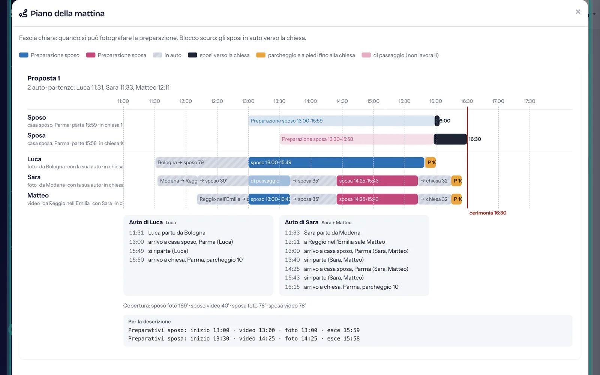
Task: Click the red 'cerimonia 16:30' marker label
Action: [488, 213]
